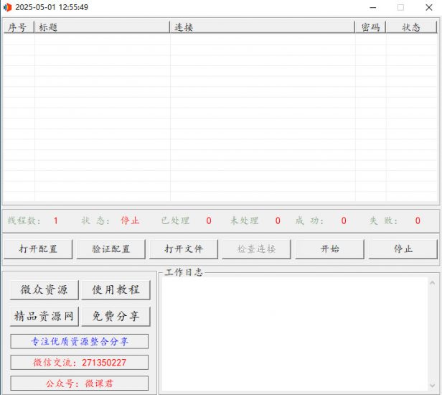The image size is (442, 395).
Task: Click the 成功 count value
Action: (x=344, y=220)
